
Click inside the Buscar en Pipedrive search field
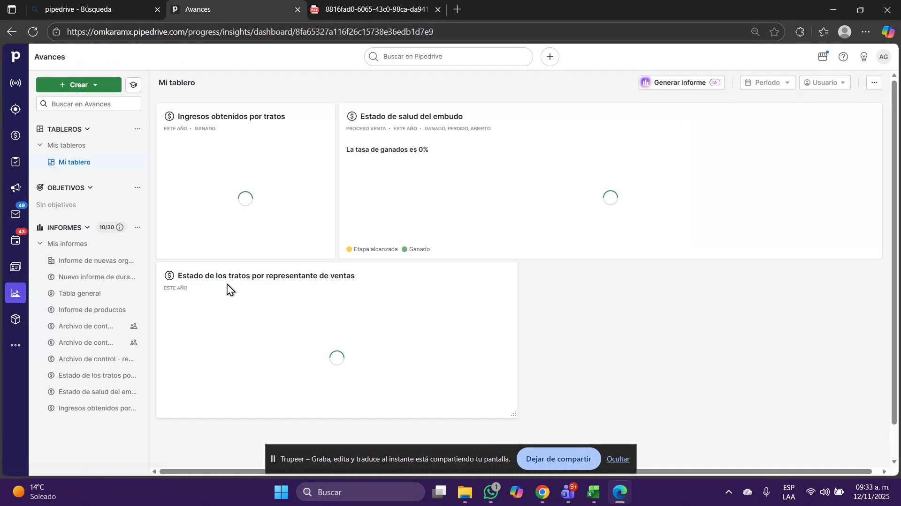[x=448, y=56]
